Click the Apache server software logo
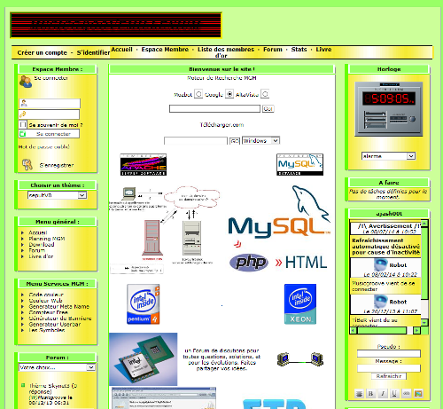 pos(144,164)
